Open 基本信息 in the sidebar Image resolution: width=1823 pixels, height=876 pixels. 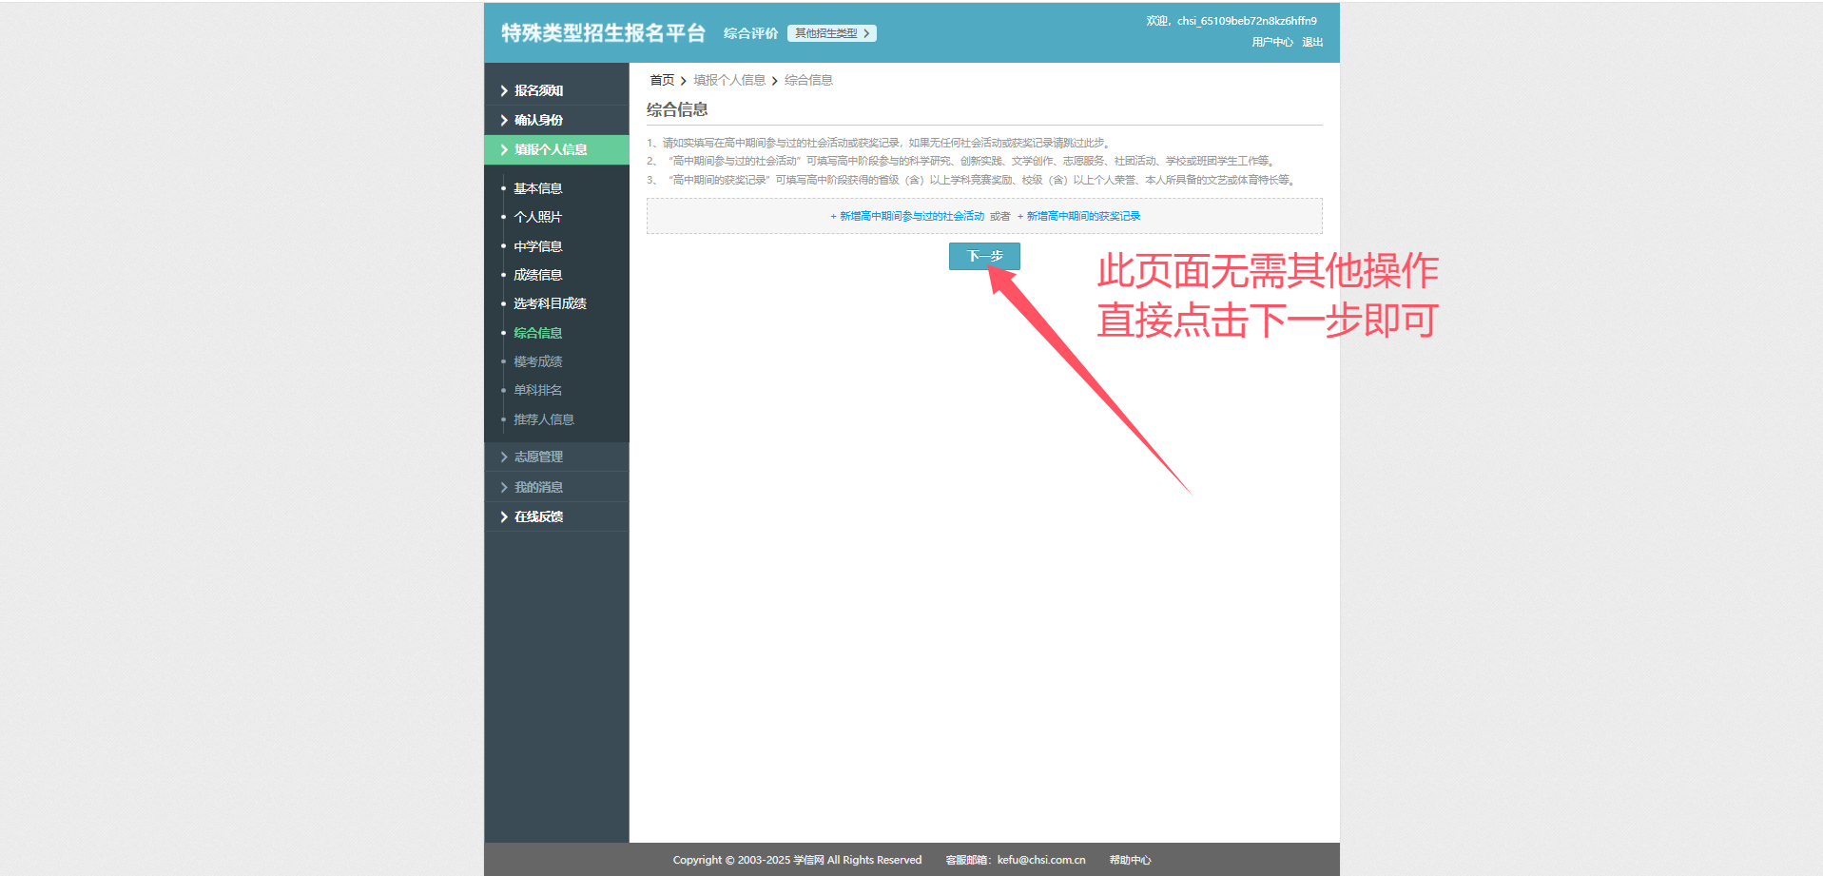[538, 188]
